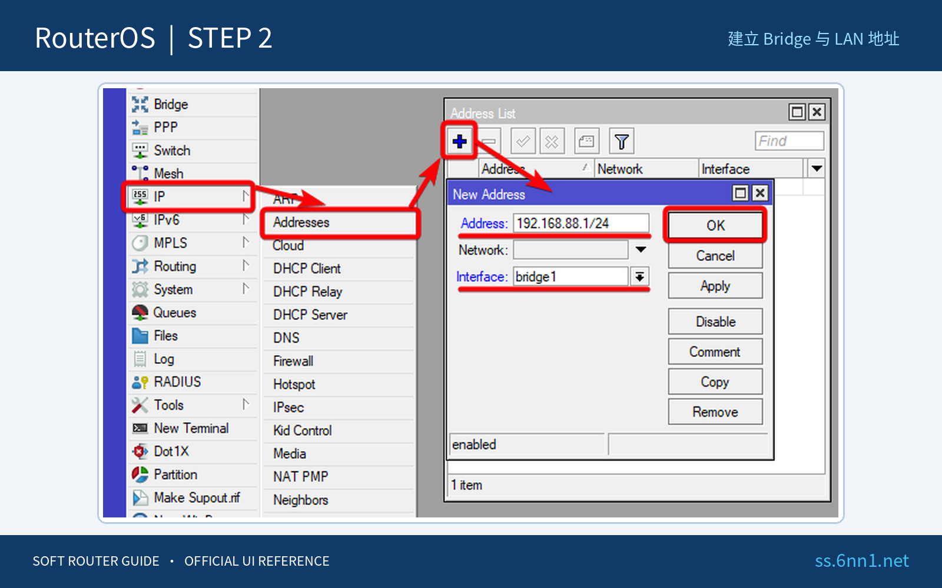Click the IP menu icon
This screenshot has height=588, width=942.
140,196
